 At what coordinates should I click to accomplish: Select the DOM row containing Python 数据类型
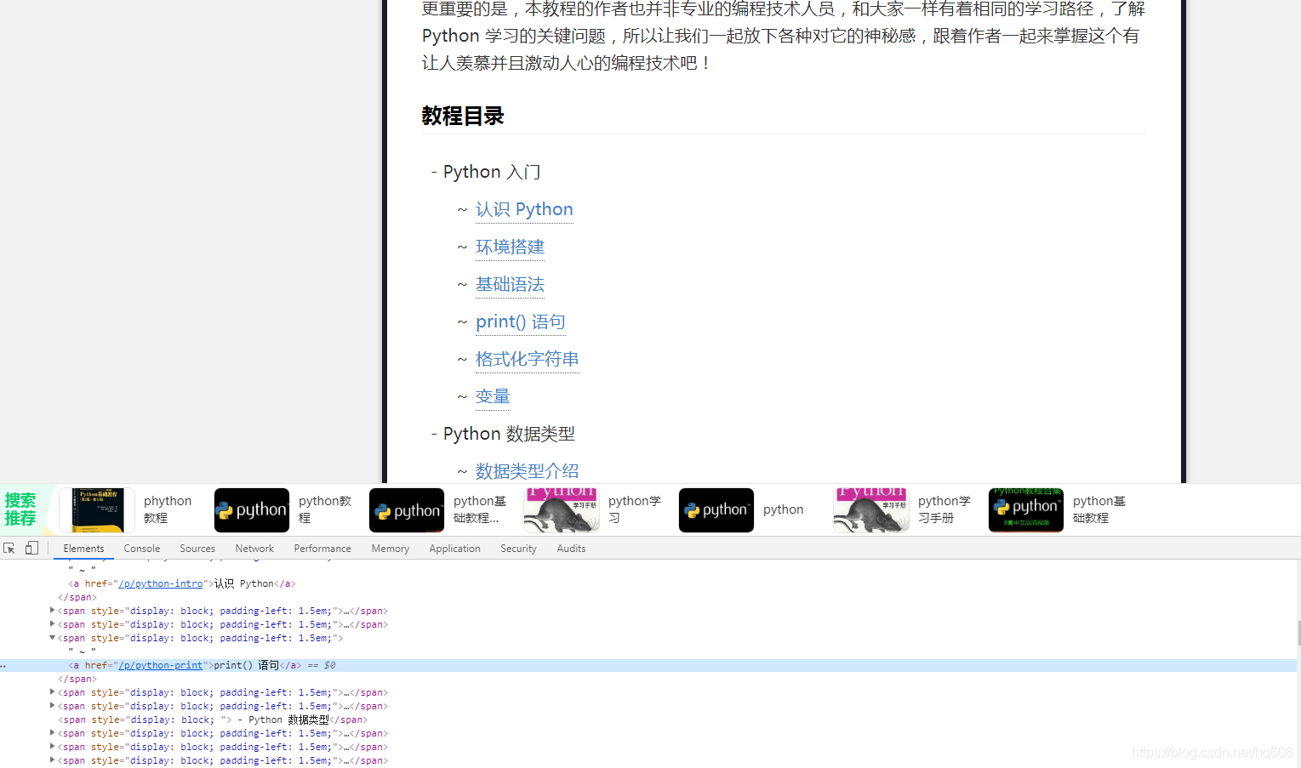click(648, 720)
